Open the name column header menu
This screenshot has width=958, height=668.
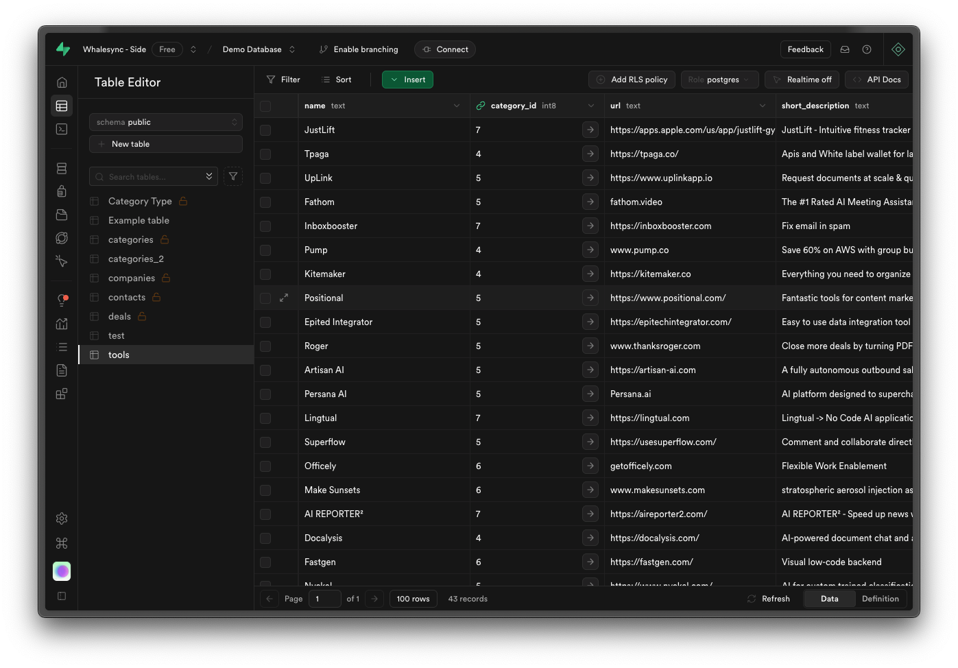pyautogui.click(x=457, y=106)
